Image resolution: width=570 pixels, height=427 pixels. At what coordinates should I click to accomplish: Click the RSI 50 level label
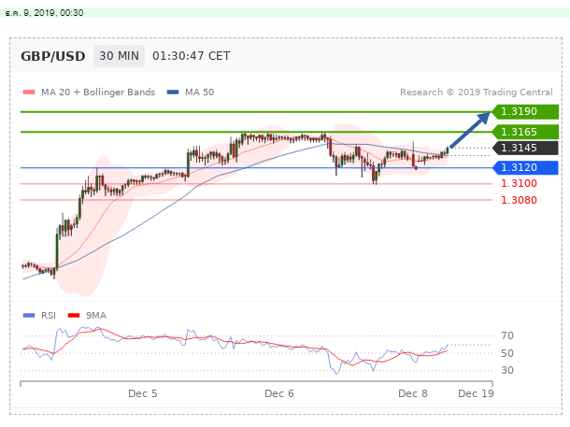[507, 353]
